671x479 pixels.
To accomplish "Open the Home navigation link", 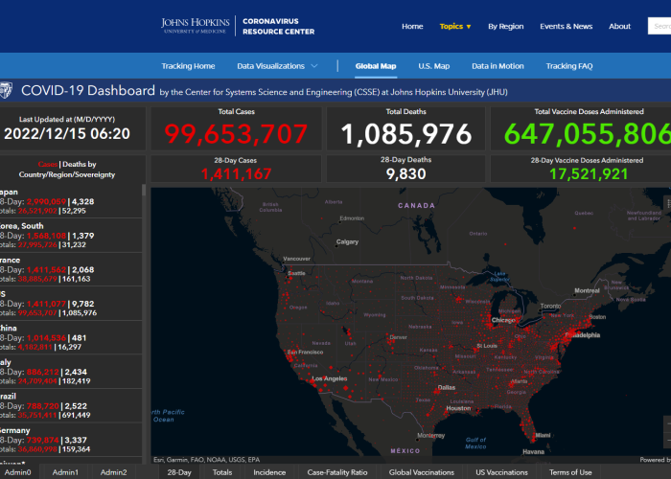I will click(412, 26).
